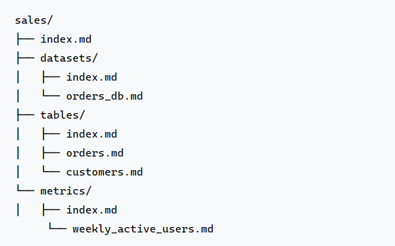The height and width of the screenshot is (246, 395).
Task: Open the orders_db.md file
Action: point(104,96)
